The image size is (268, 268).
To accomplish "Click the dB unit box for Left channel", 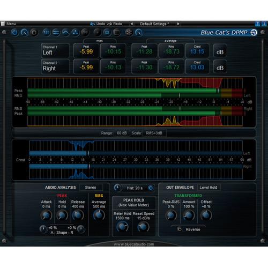I will click(x=220, y=51).
